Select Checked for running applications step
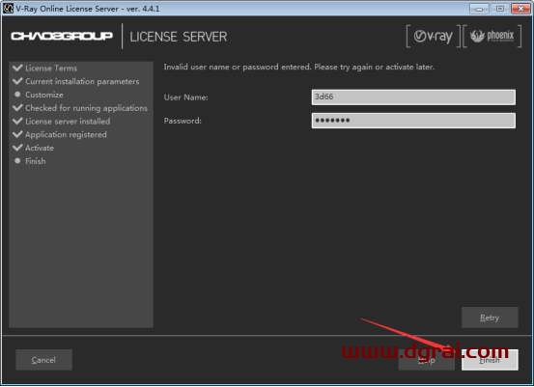 (x=86, y=108)
